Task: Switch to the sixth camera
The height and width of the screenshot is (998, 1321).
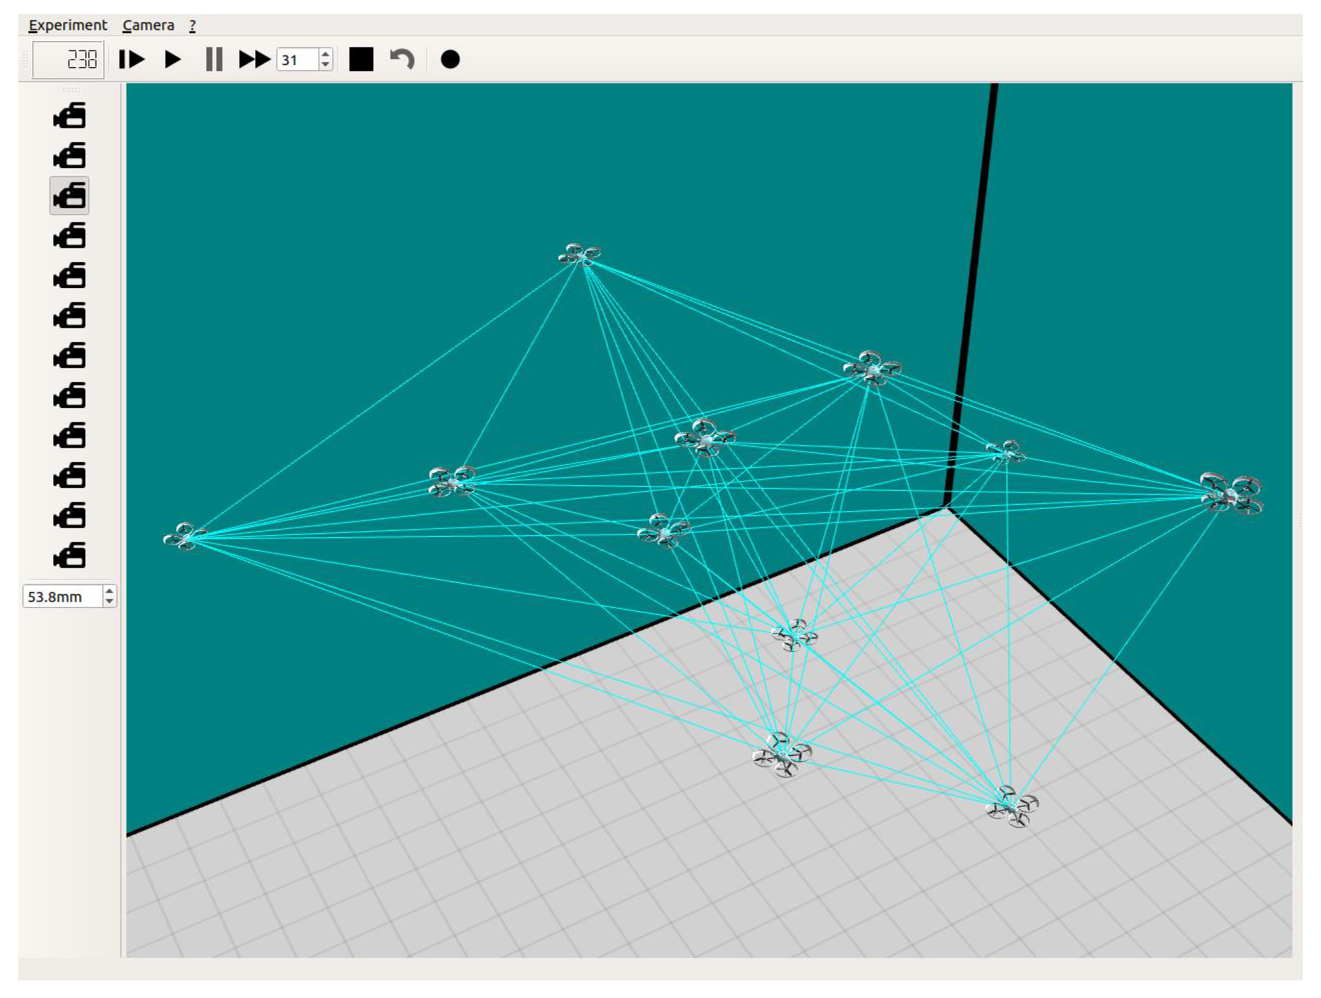Action: click(x=70, y=316)
